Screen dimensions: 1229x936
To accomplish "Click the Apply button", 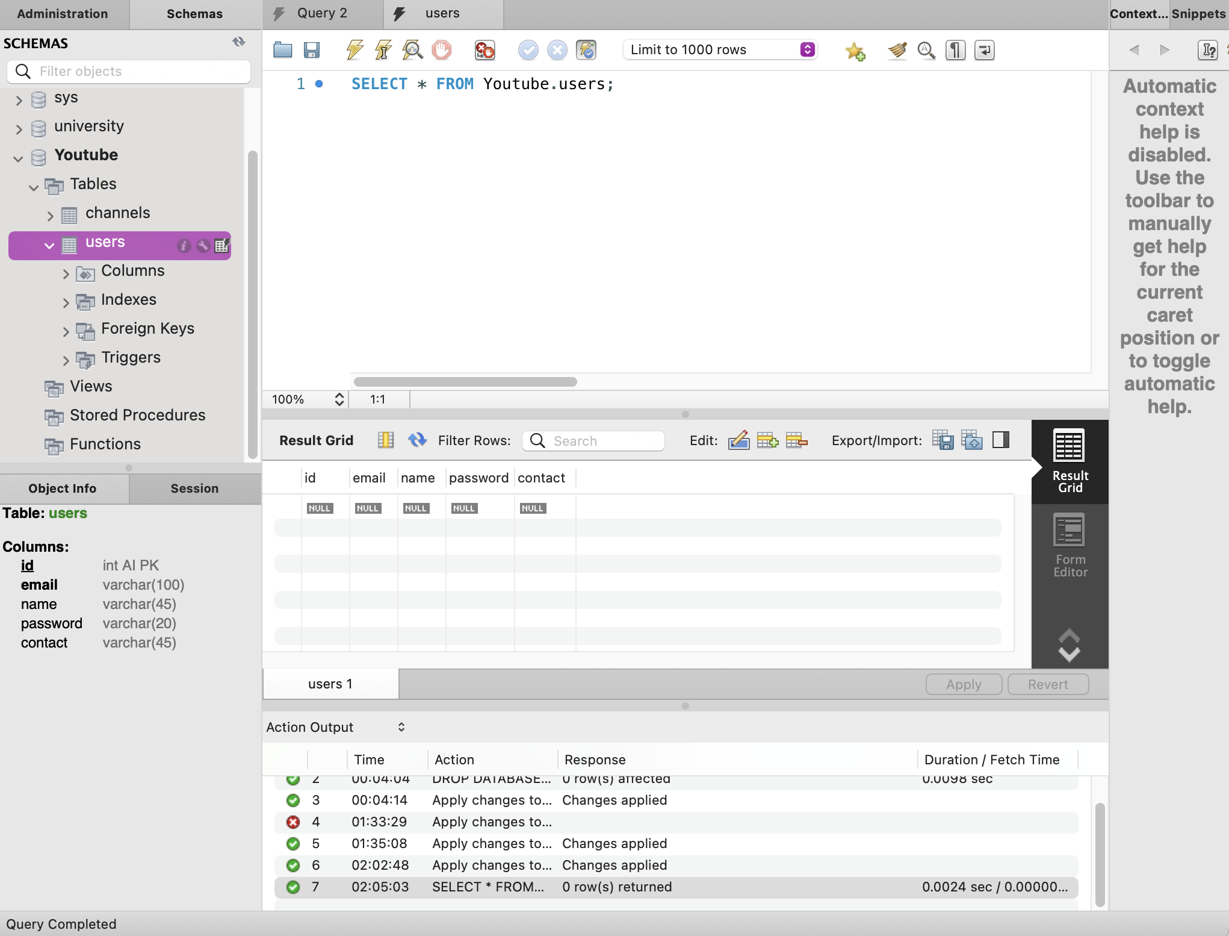I will [963, 684].
